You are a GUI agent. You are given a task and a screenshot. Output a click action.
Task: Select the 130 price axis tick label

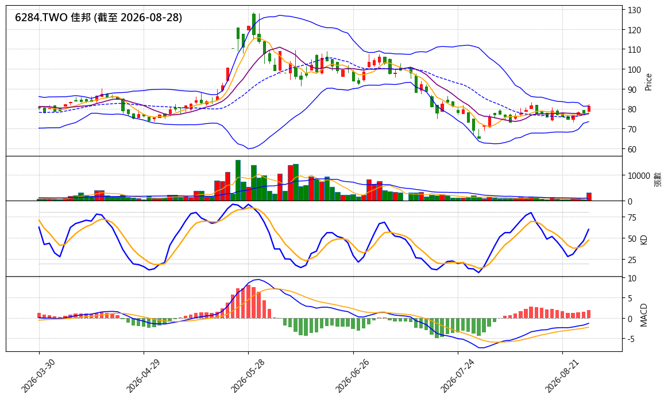click(634, 10)
